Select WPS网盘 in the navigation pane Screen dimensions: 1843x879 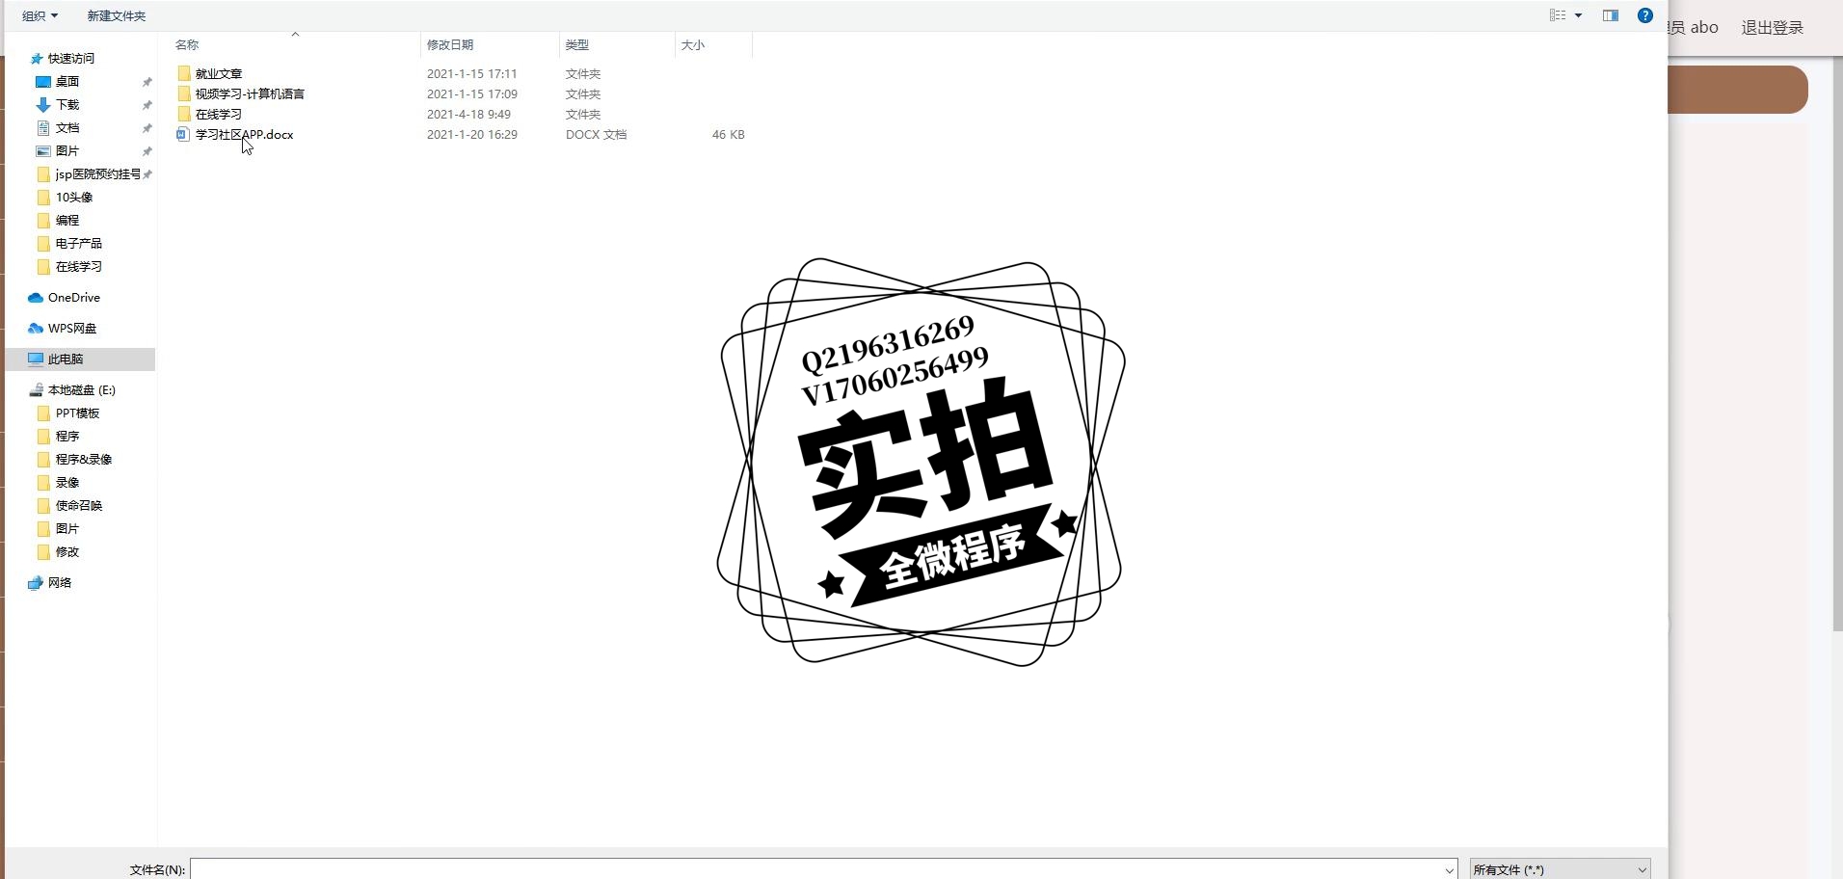pyautogui.click(x=72, y=328)
